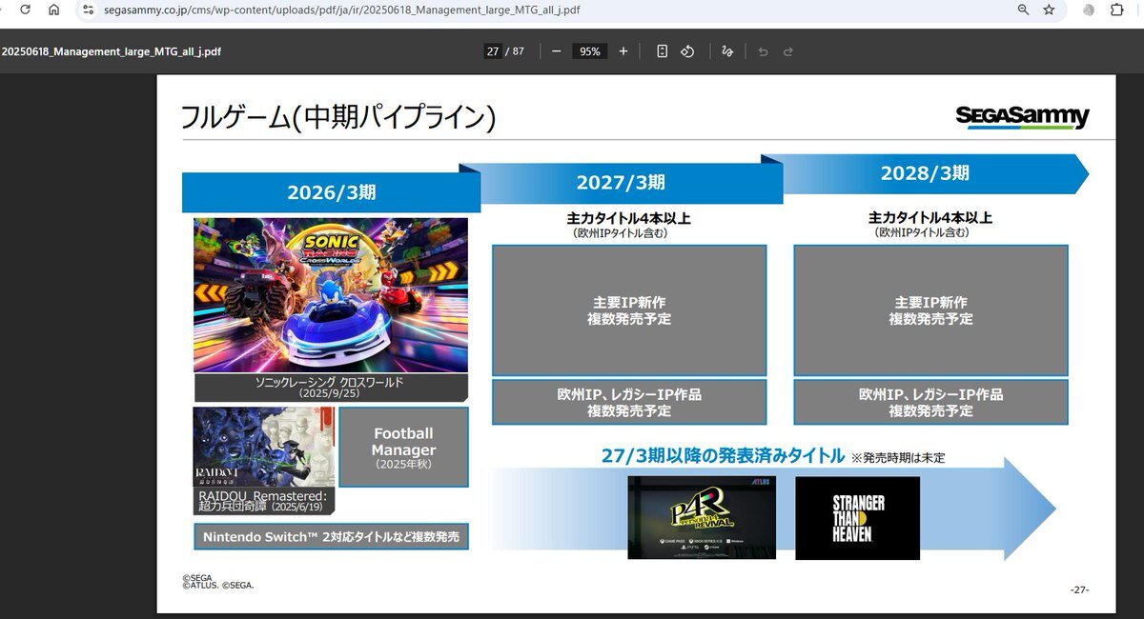Click 欧州IP、レガシーIP作品 box under 2028/3期
Screen dimensions: 1144x619
(x=930, y=402)
